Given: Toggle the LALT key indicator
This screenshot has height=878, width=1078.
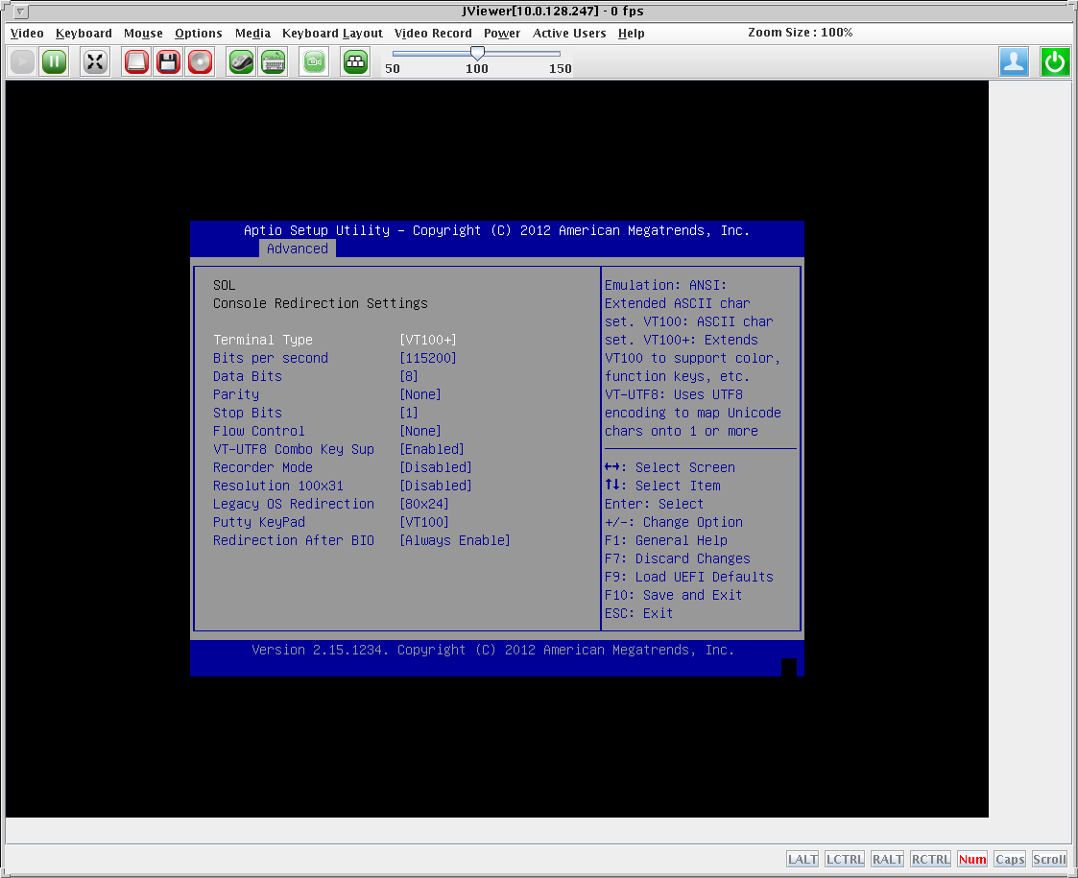Looking at the screenshot, I should (x=803, y=859).
